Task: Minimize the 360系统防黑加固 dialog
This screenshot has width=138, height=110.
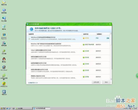Action: 107,24
